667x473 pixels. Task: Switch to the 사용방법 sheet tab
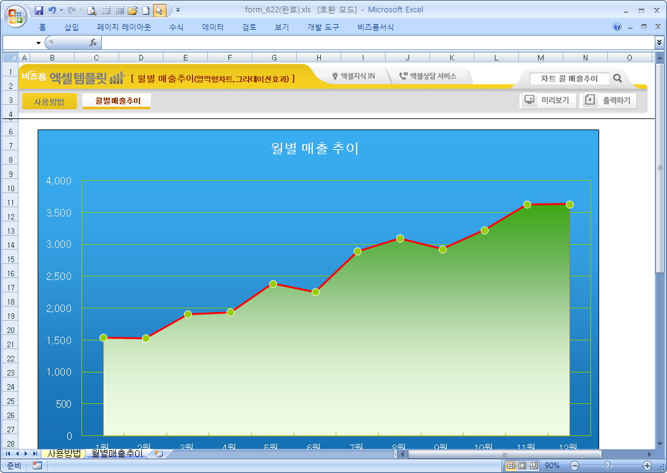click(x=64, y=454)
